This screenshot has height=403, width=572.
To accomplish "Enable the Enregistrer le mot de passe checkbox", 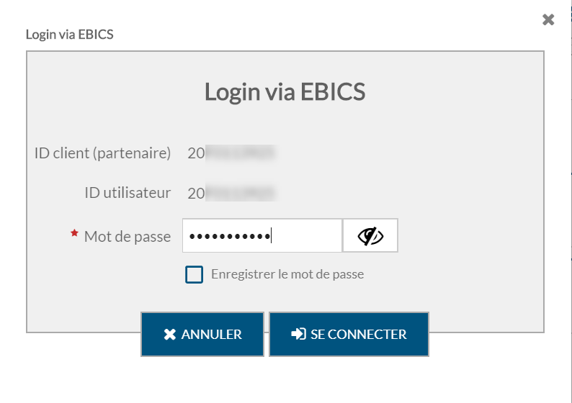I will [x=194, y=274].
